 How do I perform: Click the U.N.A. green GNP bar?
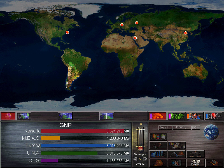[x=69, y=153]
